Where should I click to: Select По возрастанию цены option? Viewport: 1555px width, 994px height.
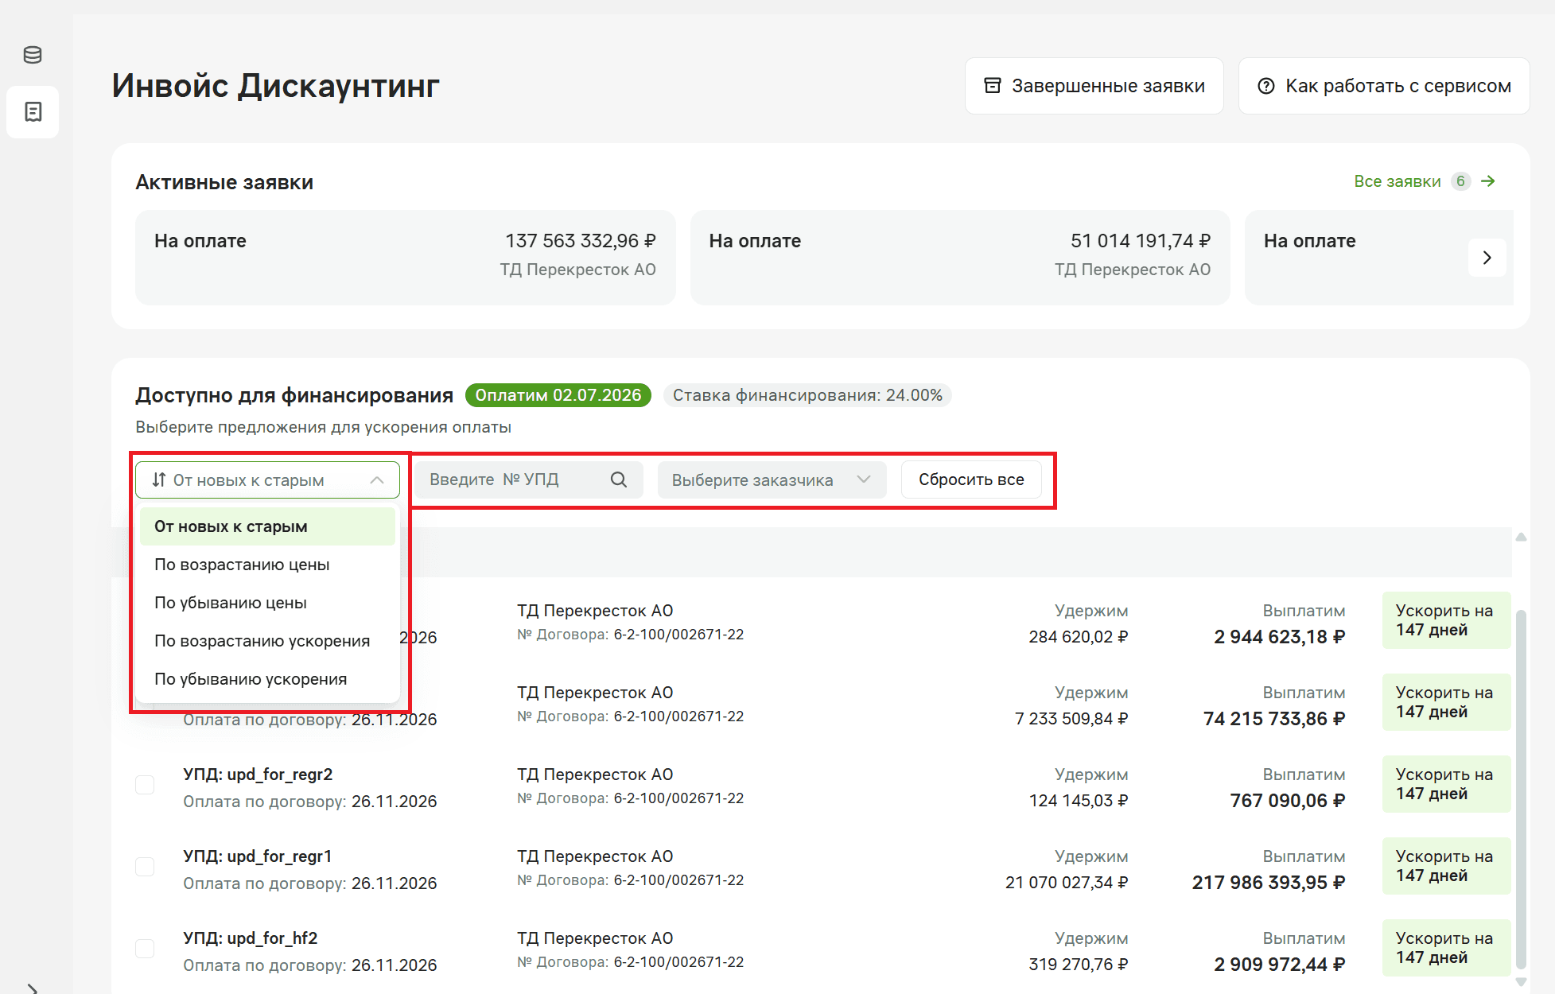[x=267, y=565]
